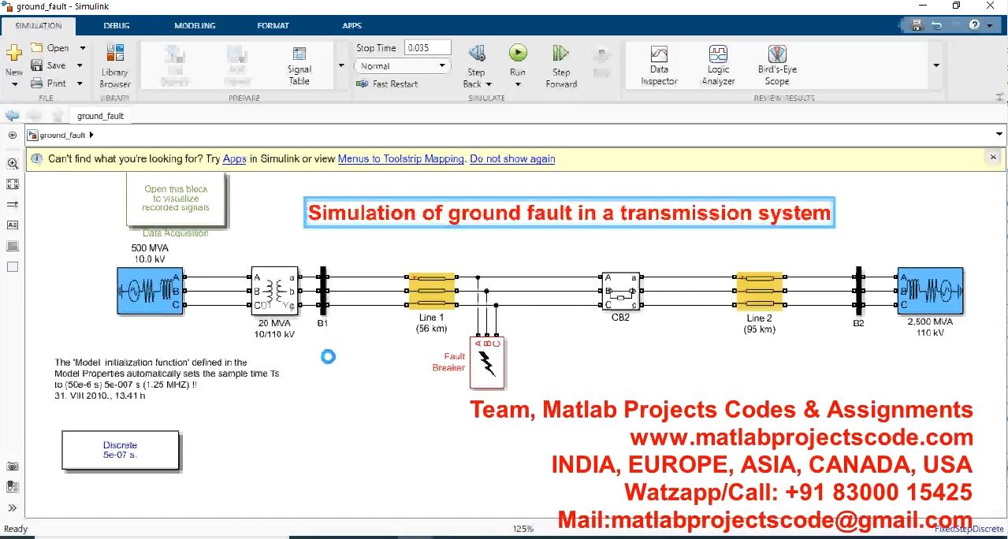This screenshot has height=539, width=1008.
Task: Switch to the Debug ribbon tab
Action: [x=117, y=25]
